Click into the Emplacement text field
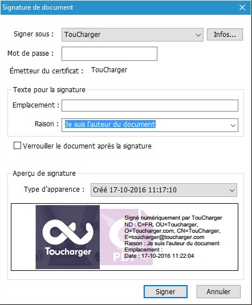 click(150, 105)
